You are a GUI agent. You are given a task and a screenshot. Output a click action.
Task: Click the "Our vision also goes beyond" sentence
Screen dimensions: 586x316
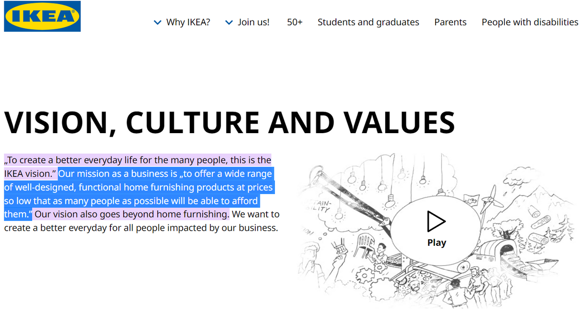132,214
